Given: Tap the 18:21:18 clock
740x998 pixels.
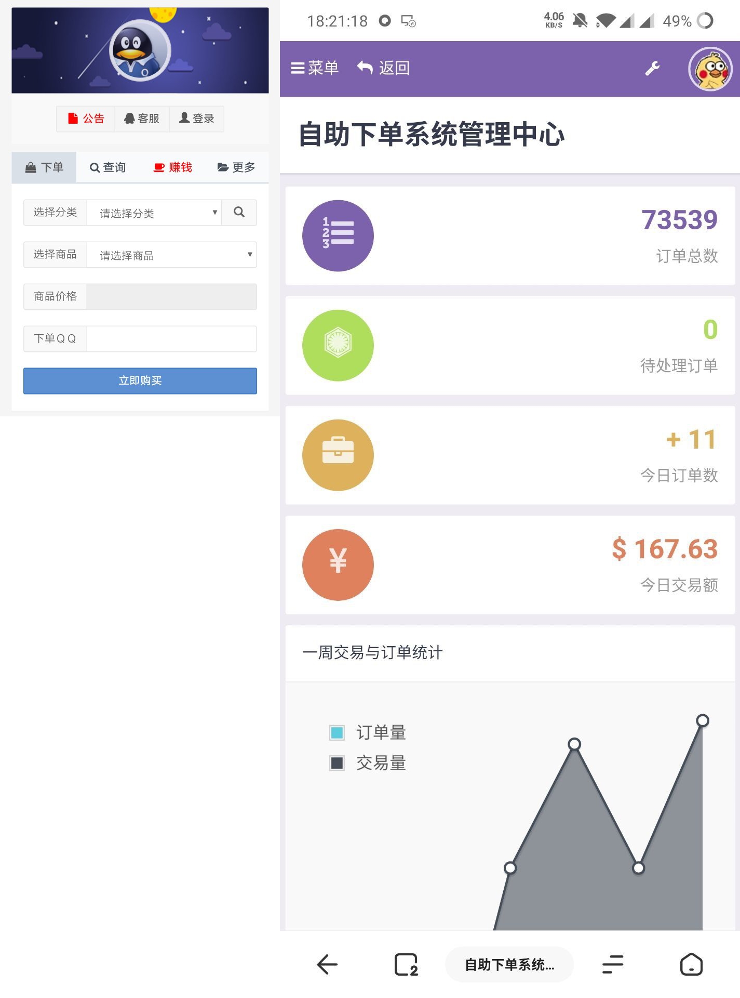Looking at the screenshot, I should point(337,21).
